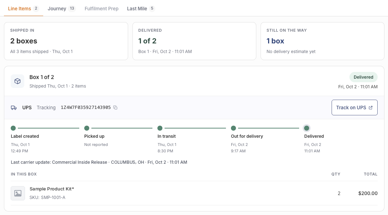Click 'All 3 items shipped · Thu, Oct 1' text
This screenshot has width=388, height=215.
tap(41, 52)
